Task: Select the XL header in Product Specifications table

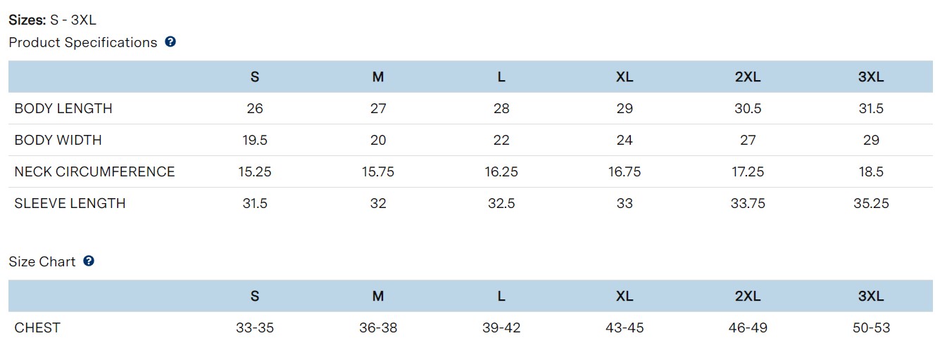Action: [x=625, y=77]
